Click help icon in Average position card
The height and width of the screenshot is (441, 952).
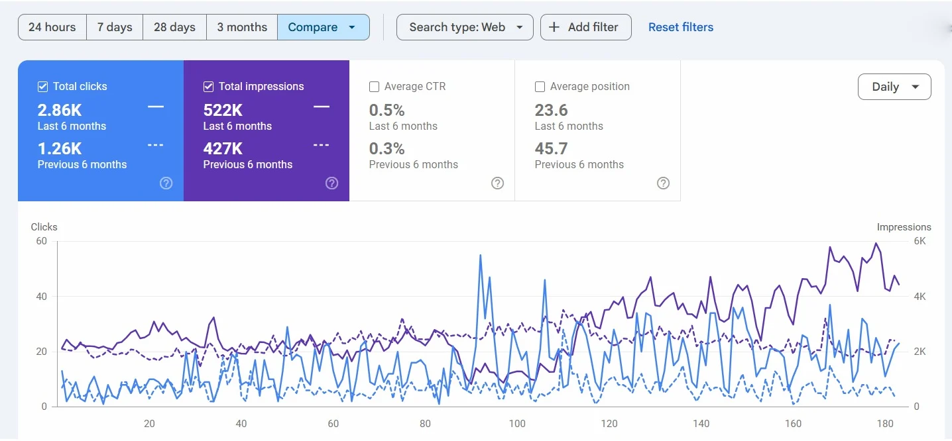tap(663, 183)
